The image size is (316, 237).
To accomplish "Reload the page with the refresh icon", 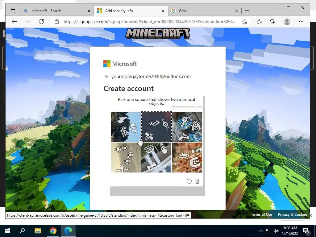I will click(x=41, y=22).
